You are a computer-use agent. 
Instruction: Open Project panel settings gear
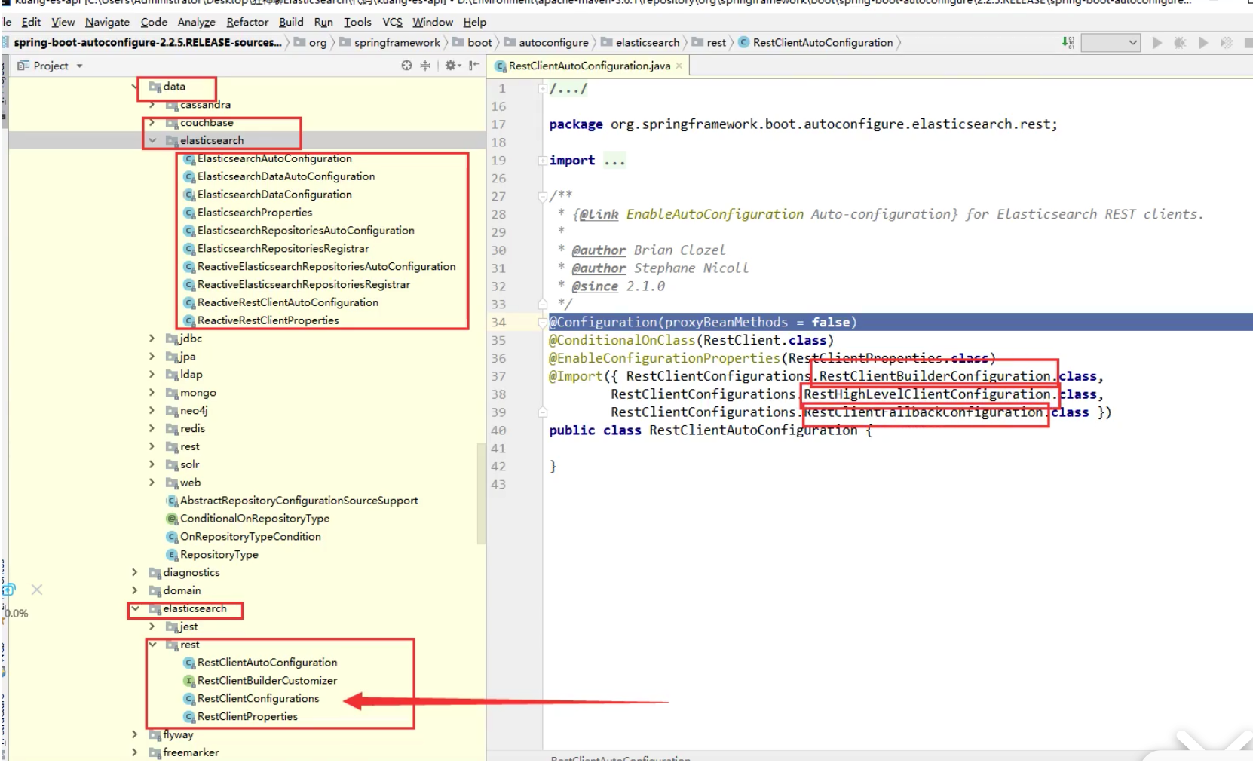(x=452, y=66)
